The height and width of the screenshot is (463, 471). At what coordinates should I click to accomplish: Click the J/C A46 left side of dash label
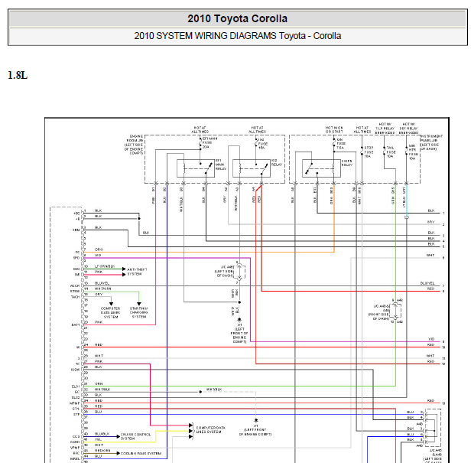[224, 271]
